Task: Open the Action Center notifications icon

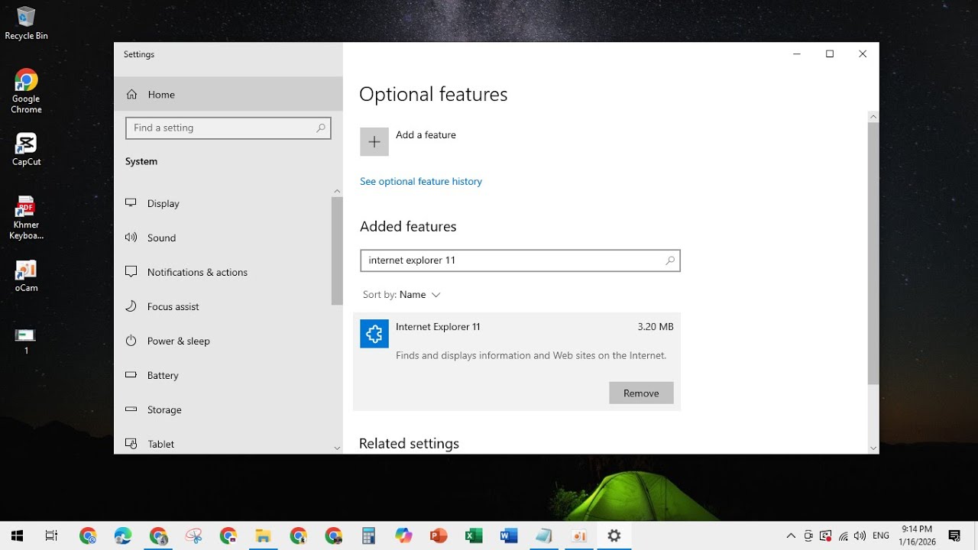Action: pos(954,535)
